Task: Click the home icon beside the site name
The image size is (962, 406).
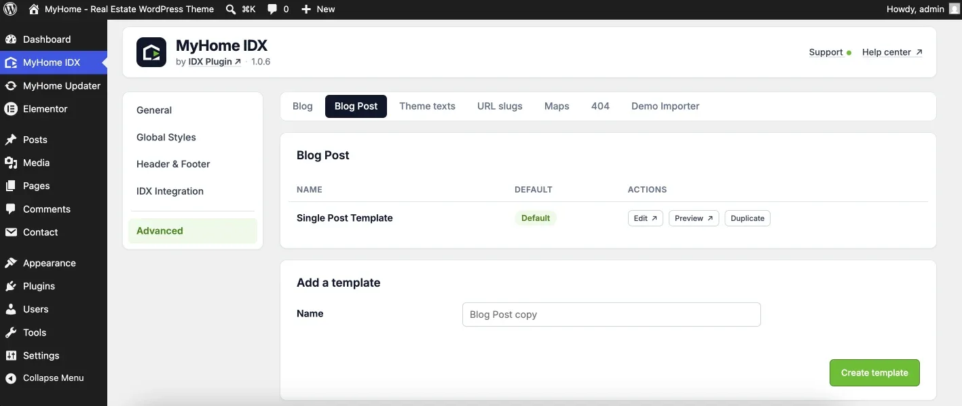Action: pyautogui.click(x=34, y=9)
